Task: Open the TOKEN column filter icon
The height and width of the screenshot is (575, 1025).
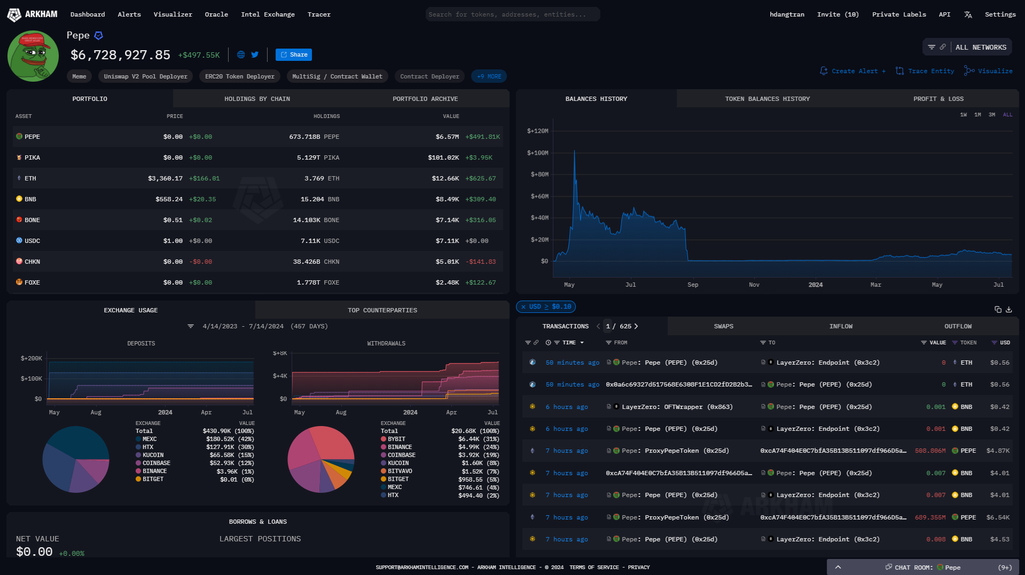Action: (954, 343)
